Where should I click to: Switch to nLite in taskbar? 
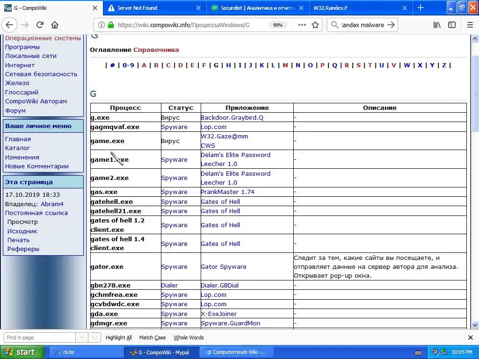click(87, 352)
